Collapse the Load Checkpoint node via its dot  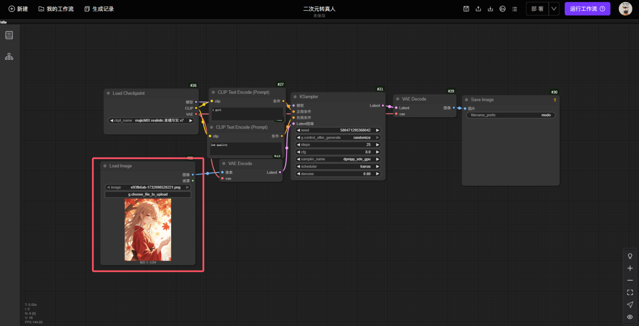tap(108, 93)
